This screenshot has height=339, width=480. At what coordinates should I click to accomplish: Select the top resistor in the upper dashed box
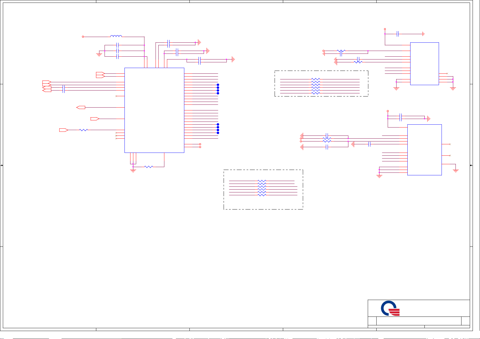(x=316, y=79)
